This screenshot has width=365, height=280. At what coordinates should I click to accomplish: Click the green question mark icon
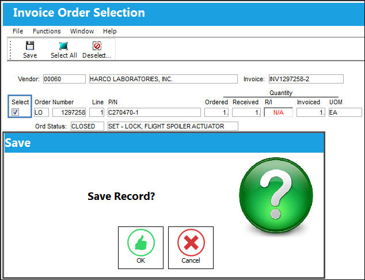click(276, 195)
